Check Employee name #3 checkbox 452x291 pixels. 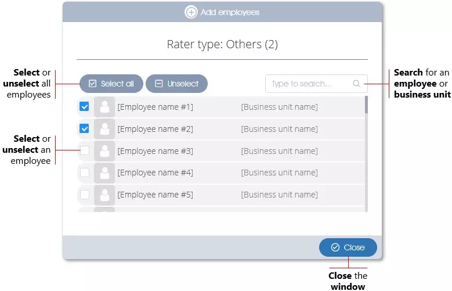(85, 150)
